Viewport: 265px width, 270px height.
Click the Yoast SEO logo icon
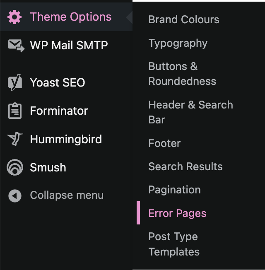coord(15,82)
